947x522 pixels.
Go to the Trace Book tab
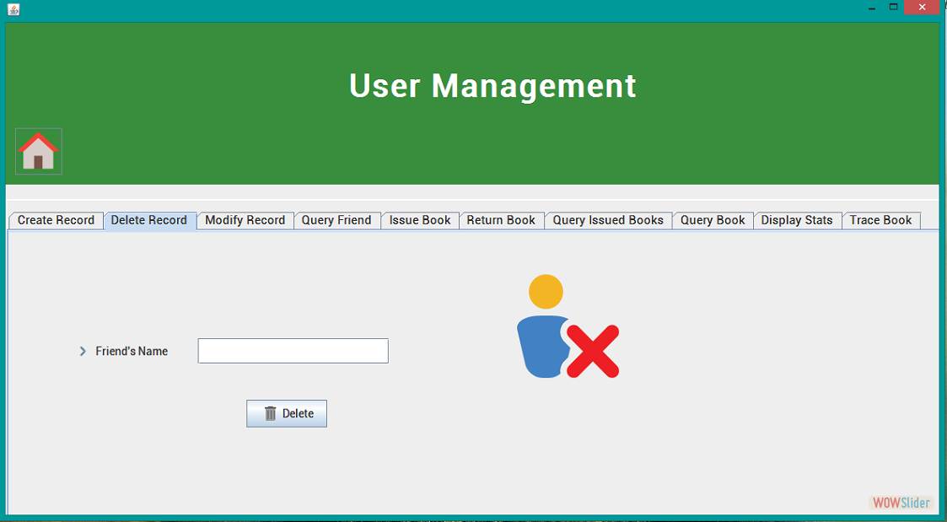[x=880, y=220]
